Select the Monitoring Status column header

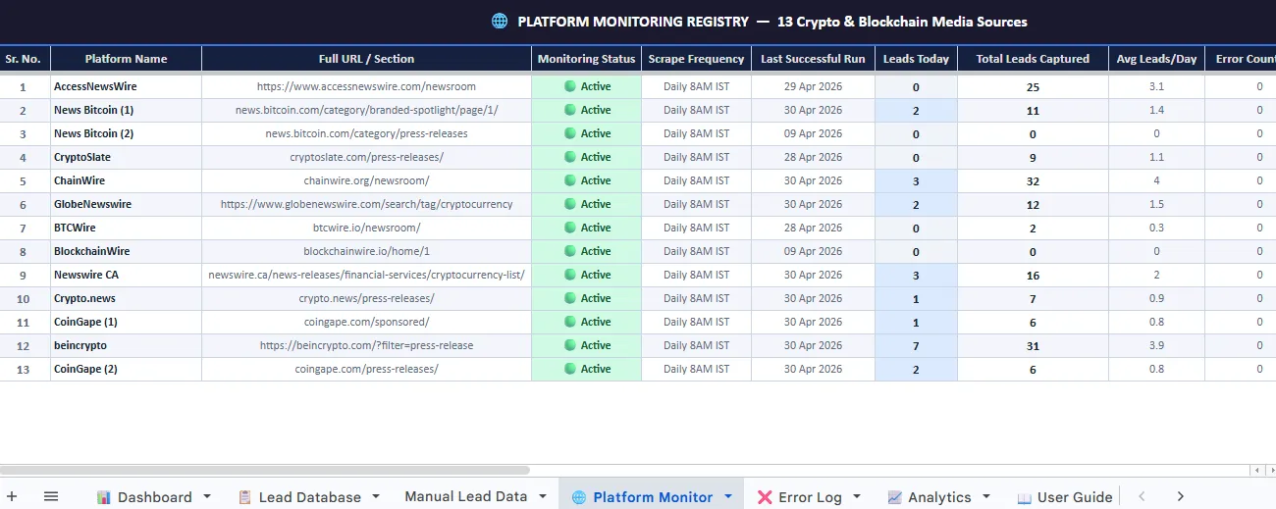(586, 59)
